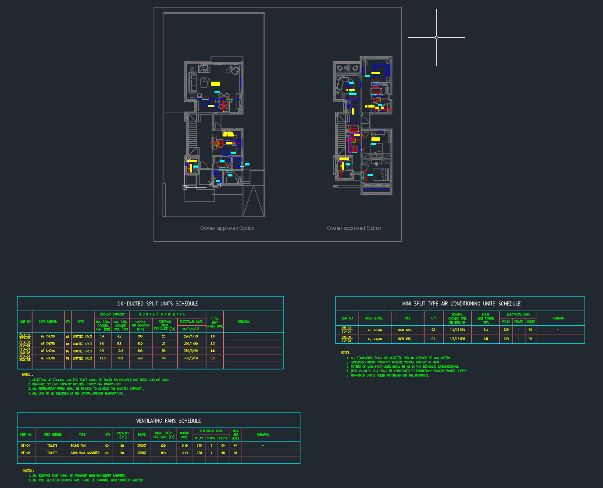Pick the right 'Owner approved Option' caption
Image resolution: width=603 pixels, height=488 pixels.
coord(354,228)
